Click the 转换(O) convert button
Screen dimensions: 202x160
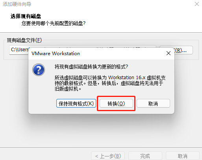tap(116, 104)
